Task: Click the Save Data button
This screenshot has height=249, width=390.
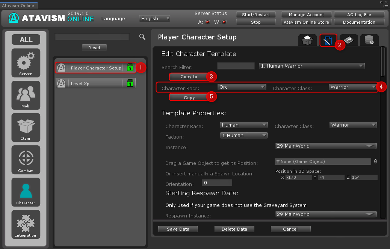Action: pyautogui.click(x=178, y=229)
